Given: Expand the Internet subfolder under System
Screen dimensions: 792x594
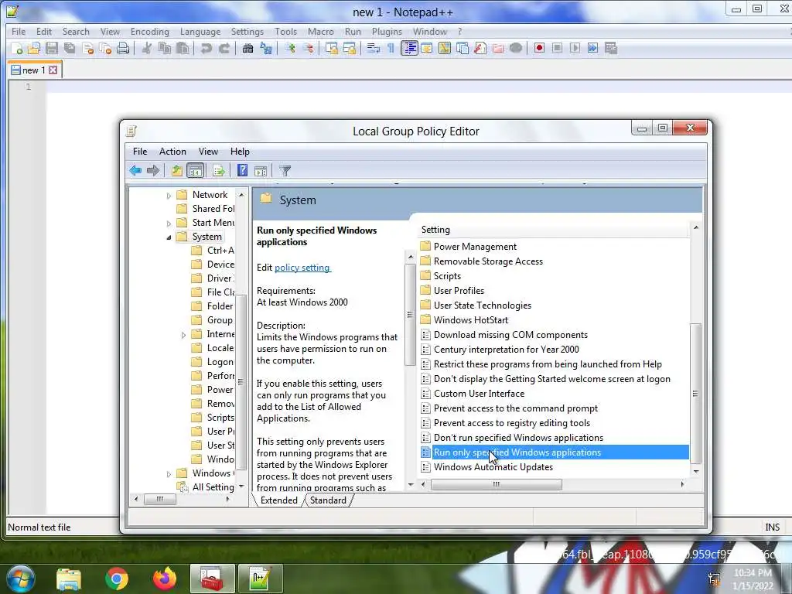Looking at the screenshot, I should click(183, 334).
